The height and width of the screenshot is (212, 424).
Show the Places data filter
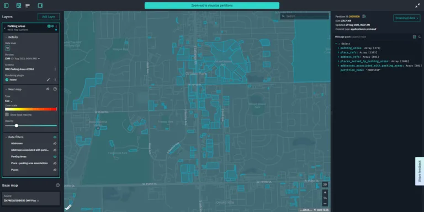(55, 170)
